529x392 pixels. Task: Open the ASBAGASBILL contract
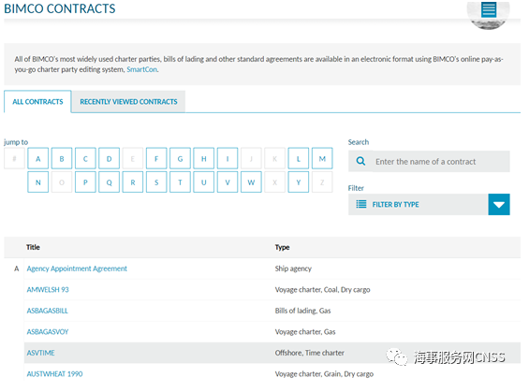[x=47, y=311]
